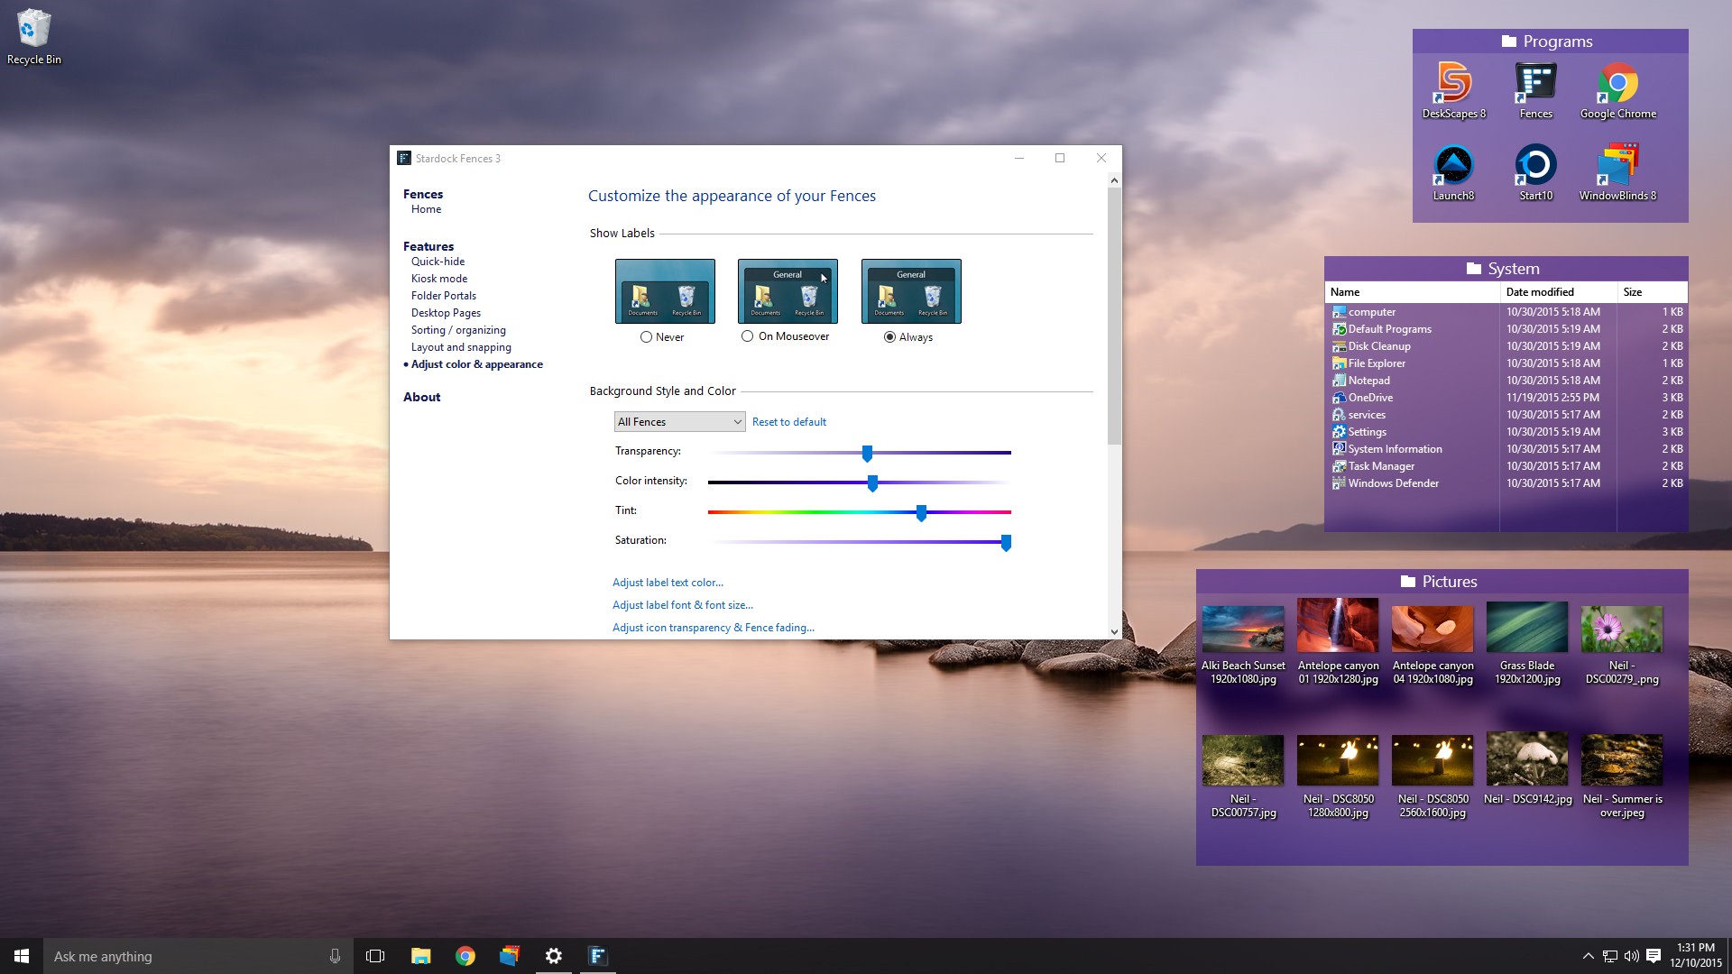
Task: Click the Fences icon in Programs fence
Action: (x=1534, y=83)
